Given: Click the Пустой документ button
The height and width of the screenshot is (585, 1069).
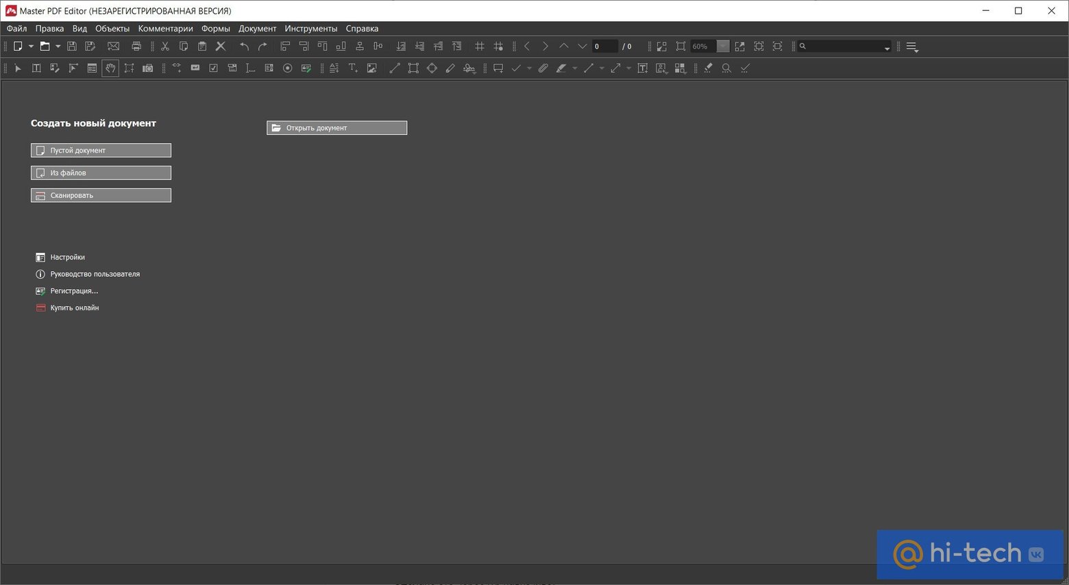Looking at the screenshot, I should [101, 150].
